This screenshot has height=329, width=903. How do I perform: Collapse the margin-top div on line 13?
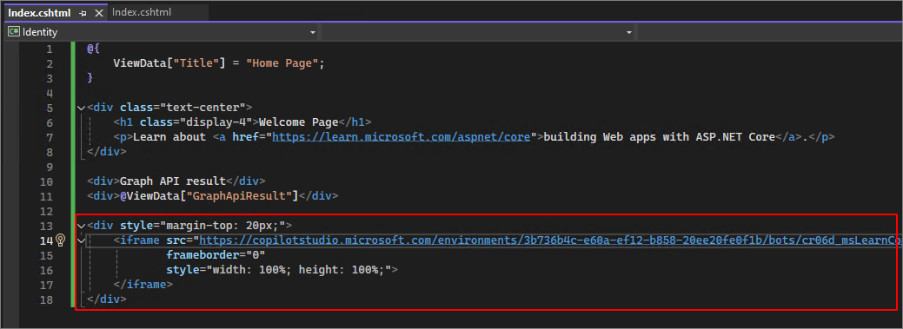point(81,226)
